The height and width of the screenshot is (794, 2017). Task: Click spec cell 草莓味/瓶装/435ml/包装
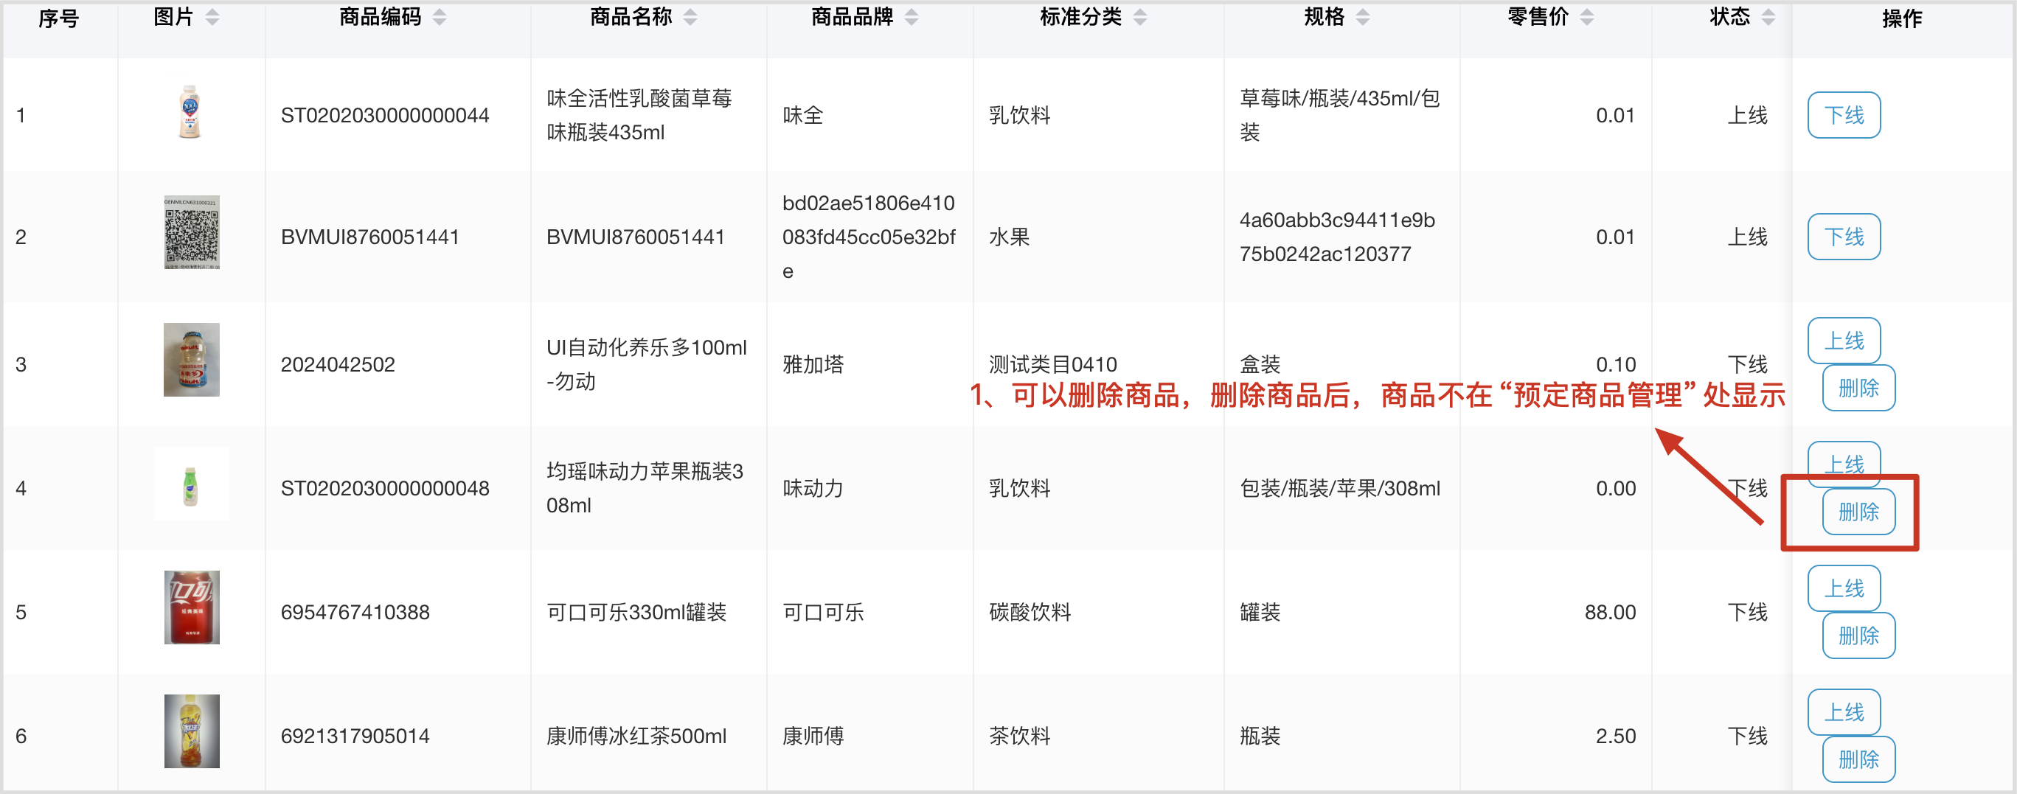pos(1340,115)
